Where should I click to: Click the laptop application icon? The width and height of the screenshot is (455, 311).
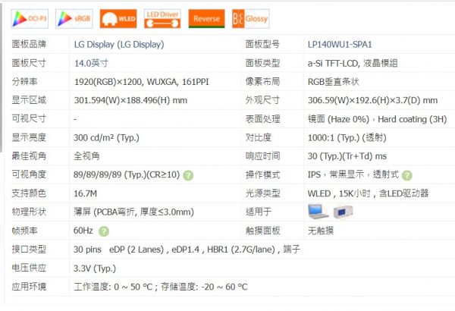coord(318,212)
